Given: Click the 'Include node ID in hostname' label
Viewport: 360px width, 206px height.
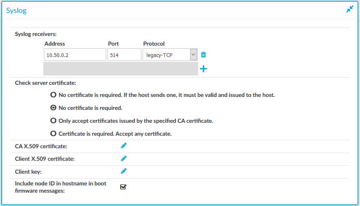Looking at the screenshot, I should tap(61, 187).
